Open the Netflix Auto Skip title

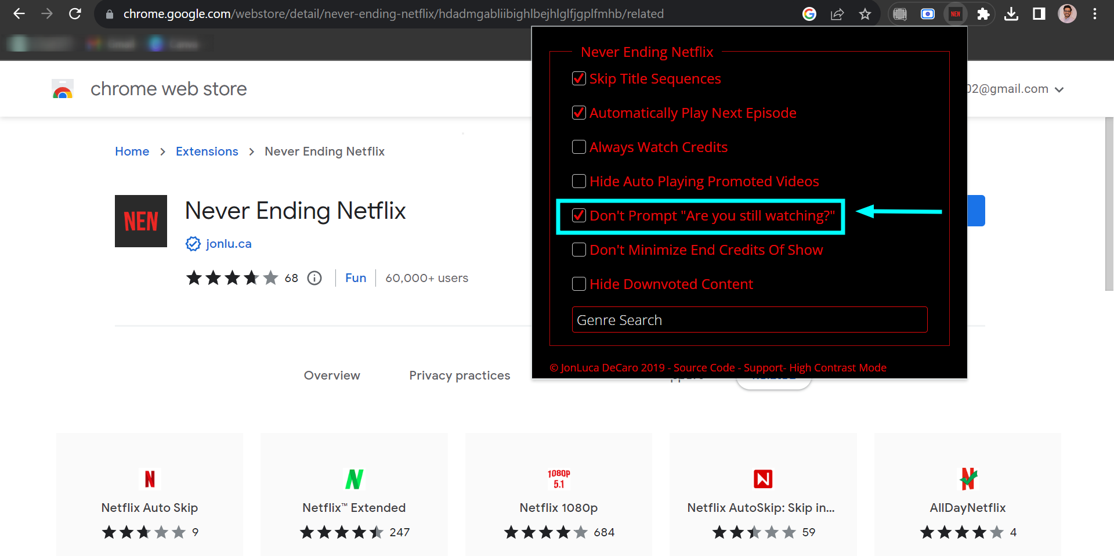click(150, 508)
